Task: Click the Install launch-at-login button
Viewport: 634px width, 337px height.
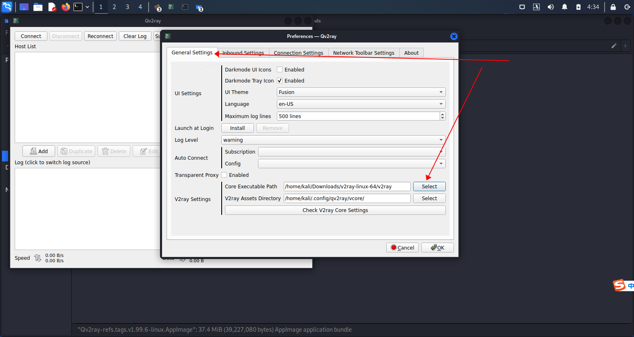Action: [238, 128]
